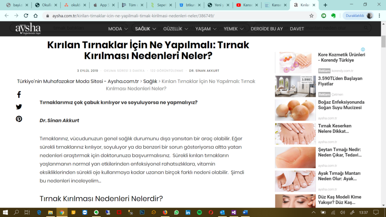Reload the page in Chrome

tap(26, 15)
